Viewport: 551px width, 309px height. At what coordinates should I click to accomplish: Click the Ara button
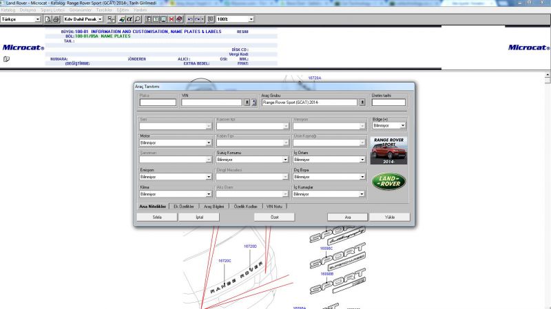(348, 217)
